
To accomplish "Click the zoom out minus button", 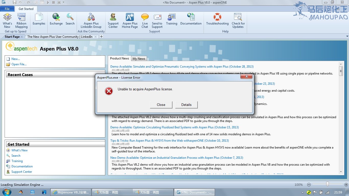I will [x=309, y=185].
